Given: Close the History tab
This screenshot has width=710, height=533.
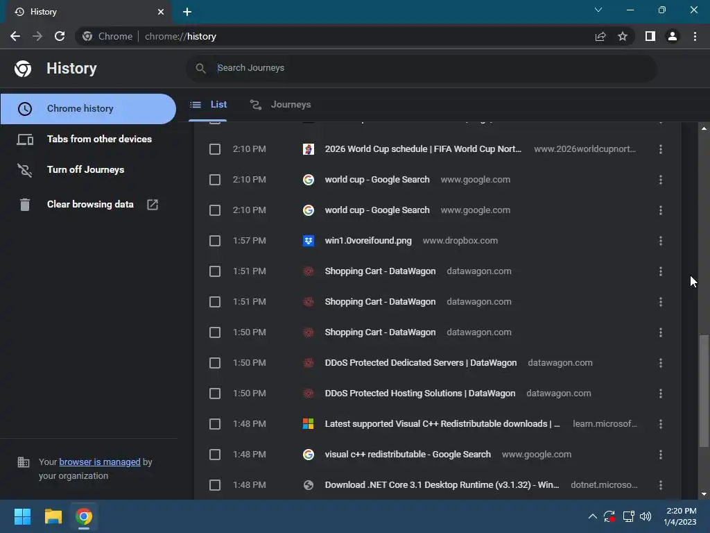Looking at the screenshot, I should click(161, 12).
